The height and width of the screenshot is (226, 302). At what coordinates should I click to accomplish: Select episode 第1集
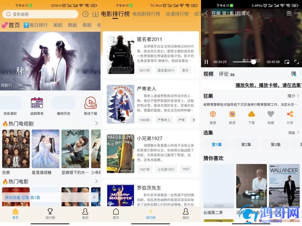(217, 144)
